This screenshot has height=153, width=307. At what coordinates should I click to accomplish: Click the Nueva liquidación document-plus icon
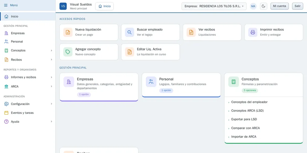[x=68, y=32]
